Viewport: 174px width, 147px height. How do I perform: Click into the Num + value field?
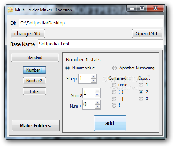point(89,105)
